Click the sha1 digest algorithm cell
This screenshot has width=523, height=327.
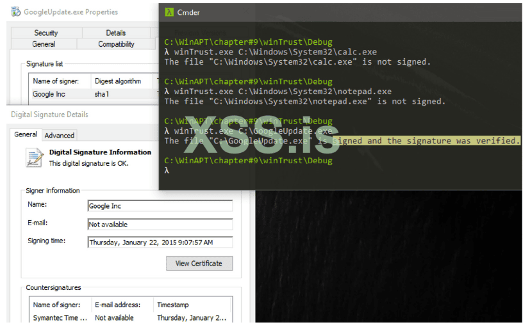click(102, 94)
